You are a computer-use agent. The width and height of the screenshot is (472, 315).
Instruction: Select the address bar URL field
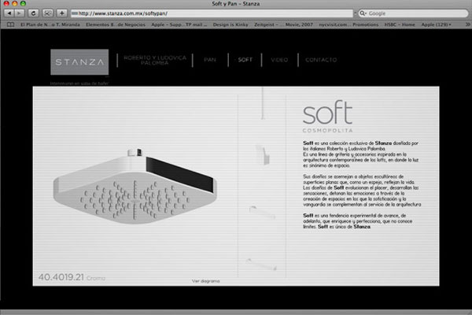pyautogui.click(x=212, y=13)
